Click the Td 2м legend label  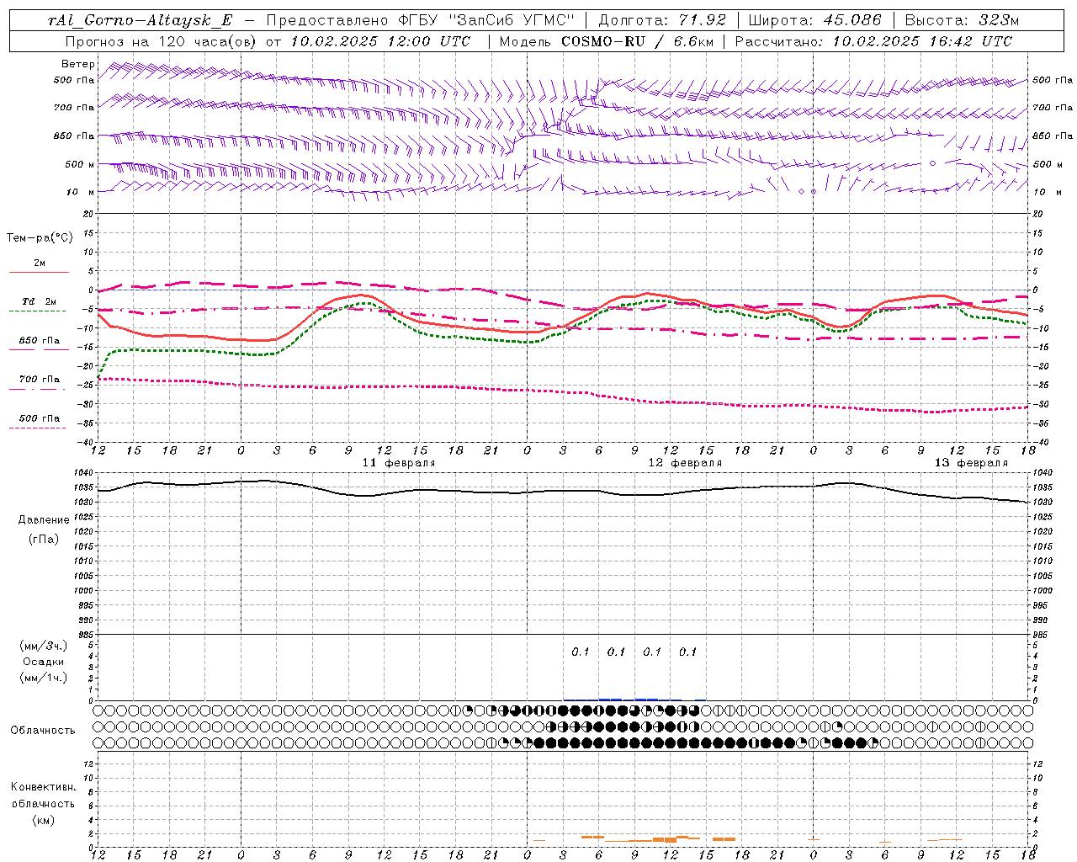click(40, 301)
